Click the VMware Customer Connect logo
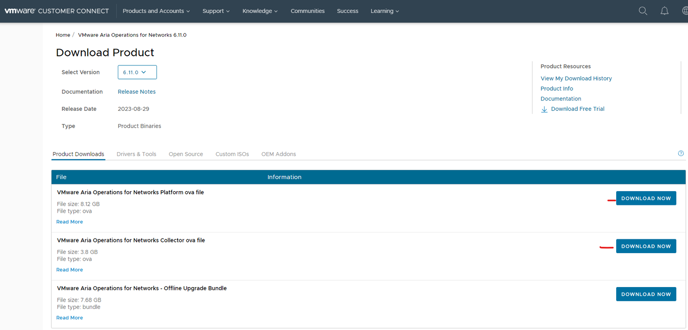The image size is (688, 330). [56, 11]
